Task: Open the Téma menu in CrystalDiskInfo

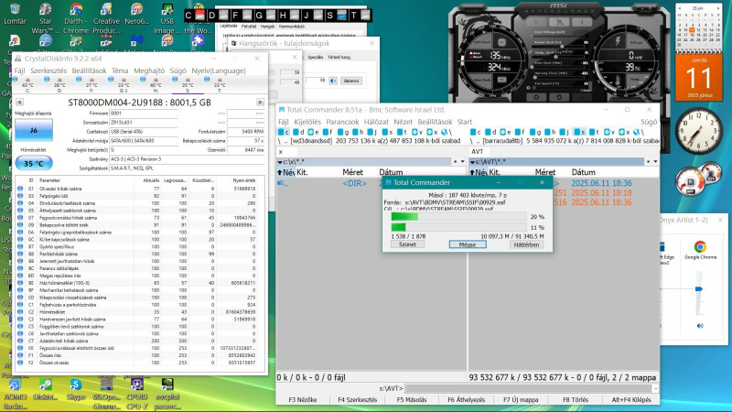Action: [x=120, y=70]
